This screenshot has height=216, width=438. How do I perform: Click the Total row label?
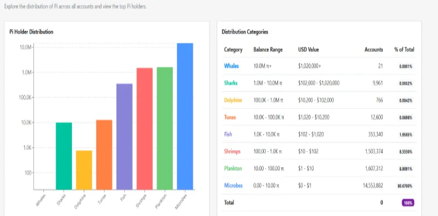click(229, 203)
